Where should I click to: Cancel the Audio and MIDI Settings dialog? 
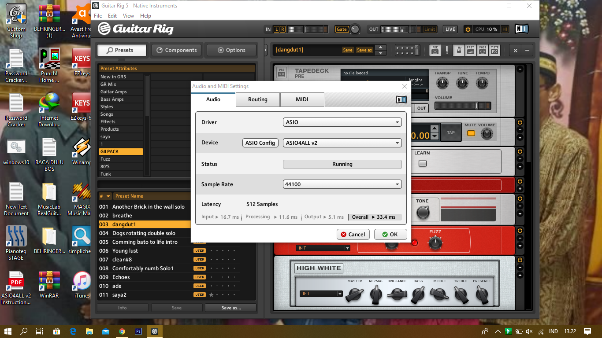[352, 235]
